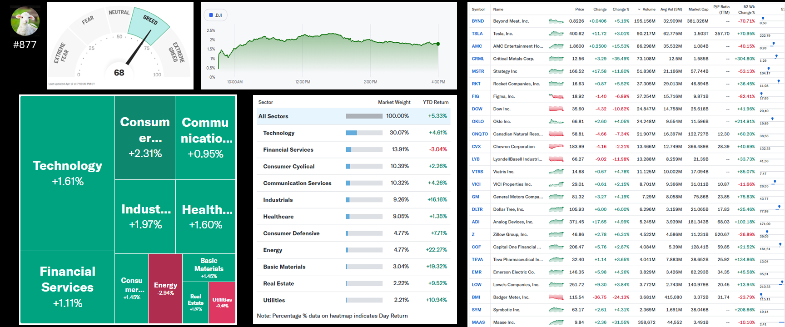Sort table by Market Cap header

tap(698, 10)
